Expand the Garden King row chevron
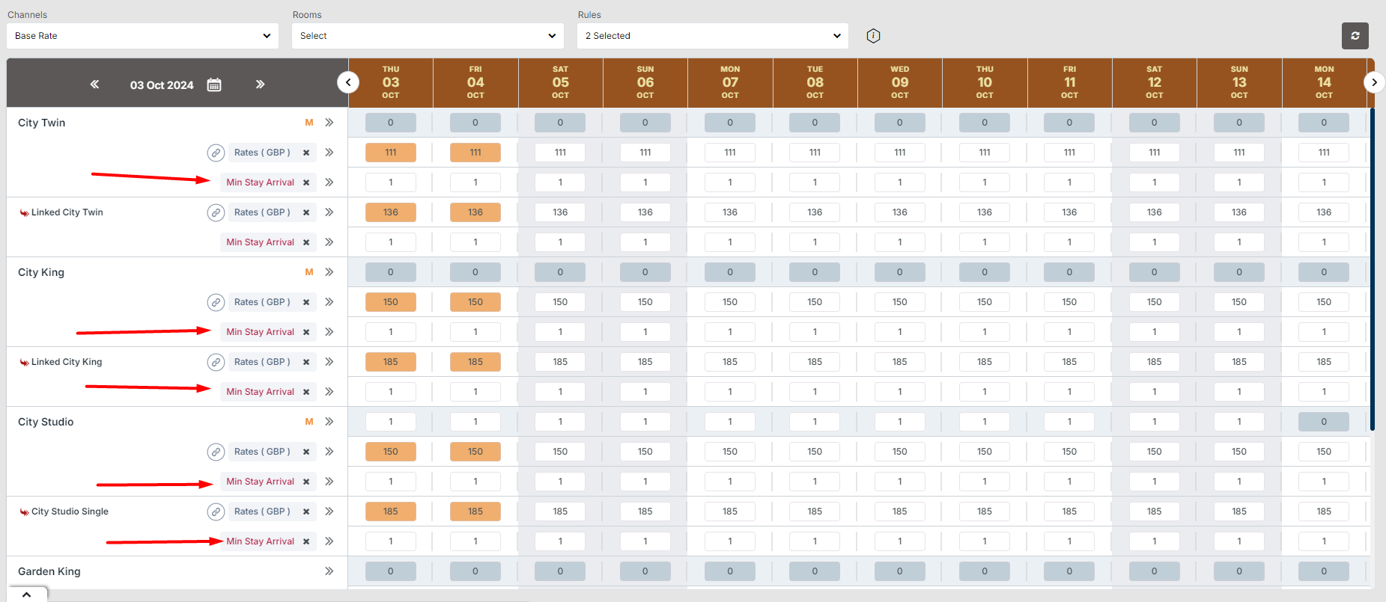1386x602 pixels. [329, 571]
